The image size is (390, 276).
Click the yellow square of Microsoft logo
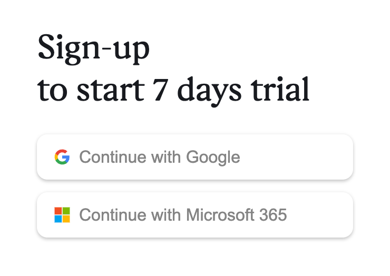point(66,219)
